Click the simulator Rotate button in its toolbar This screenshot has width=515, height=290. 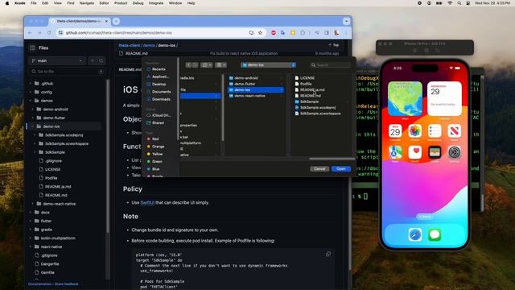438,50
